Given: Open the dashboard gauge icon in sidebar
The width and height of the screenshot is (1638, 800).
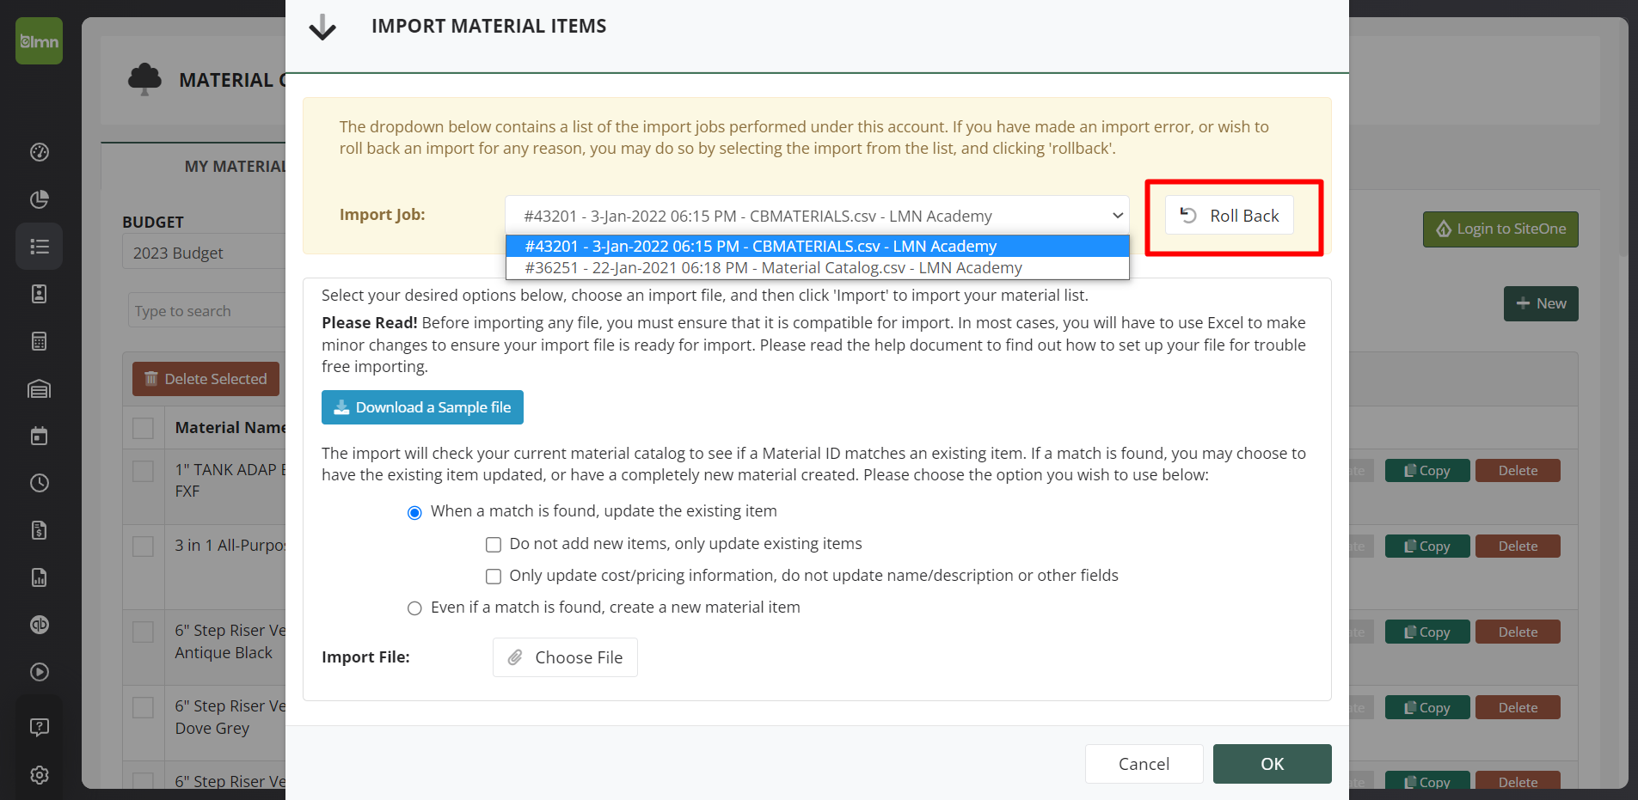Looking at the screenshot, I should coord(40,152).
